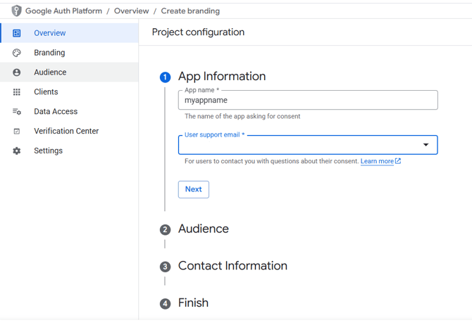This screenshot has height=325, width=472.
Task: Go to Data Access in sidebar
Action: 56,112
